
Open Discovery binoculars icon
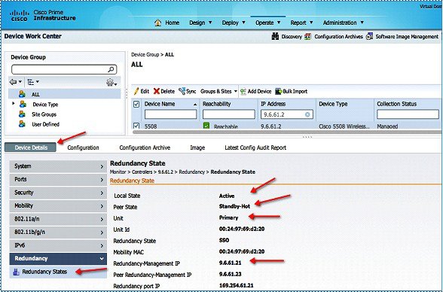(275, 36)
